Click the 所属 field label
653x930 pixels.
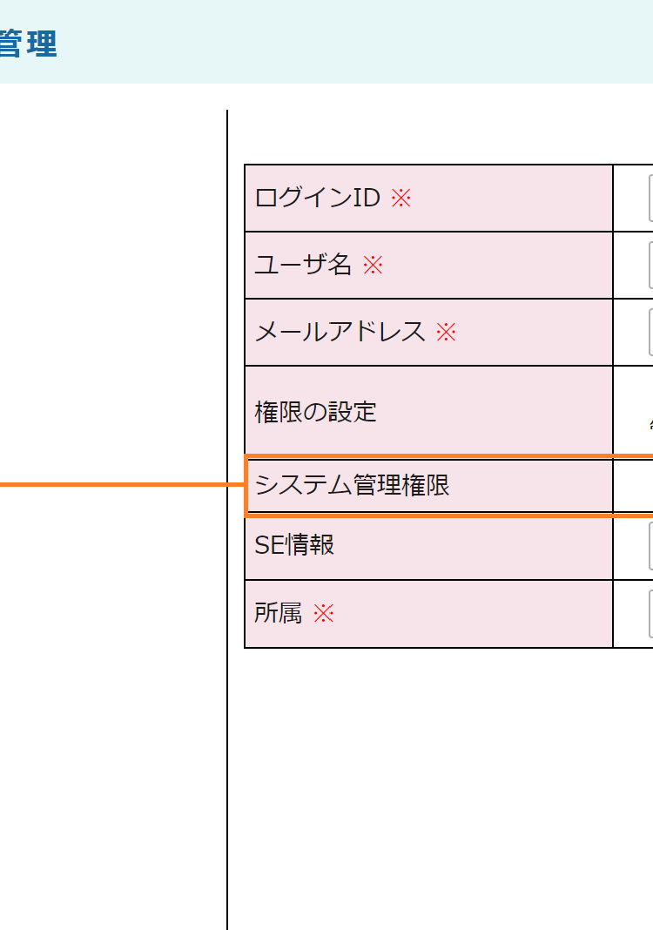278,613
